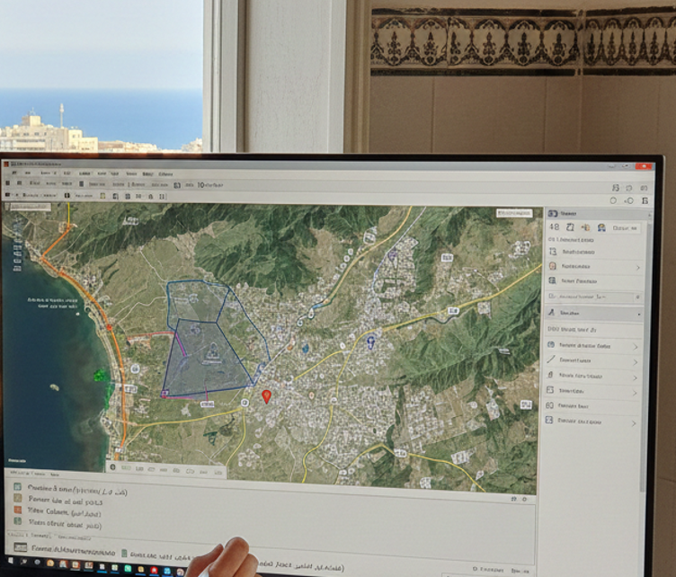Click the red location pin on the map
Screen dimensions: 676x577
pyautogui.click(x=266, y=395)
